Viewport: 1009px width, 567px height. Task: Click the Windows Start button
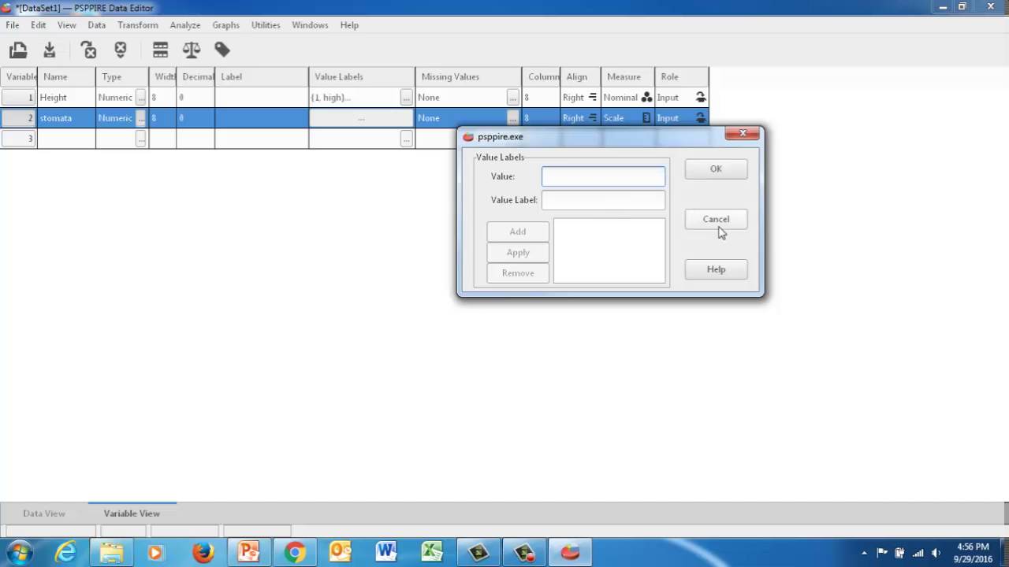point(19,553)
